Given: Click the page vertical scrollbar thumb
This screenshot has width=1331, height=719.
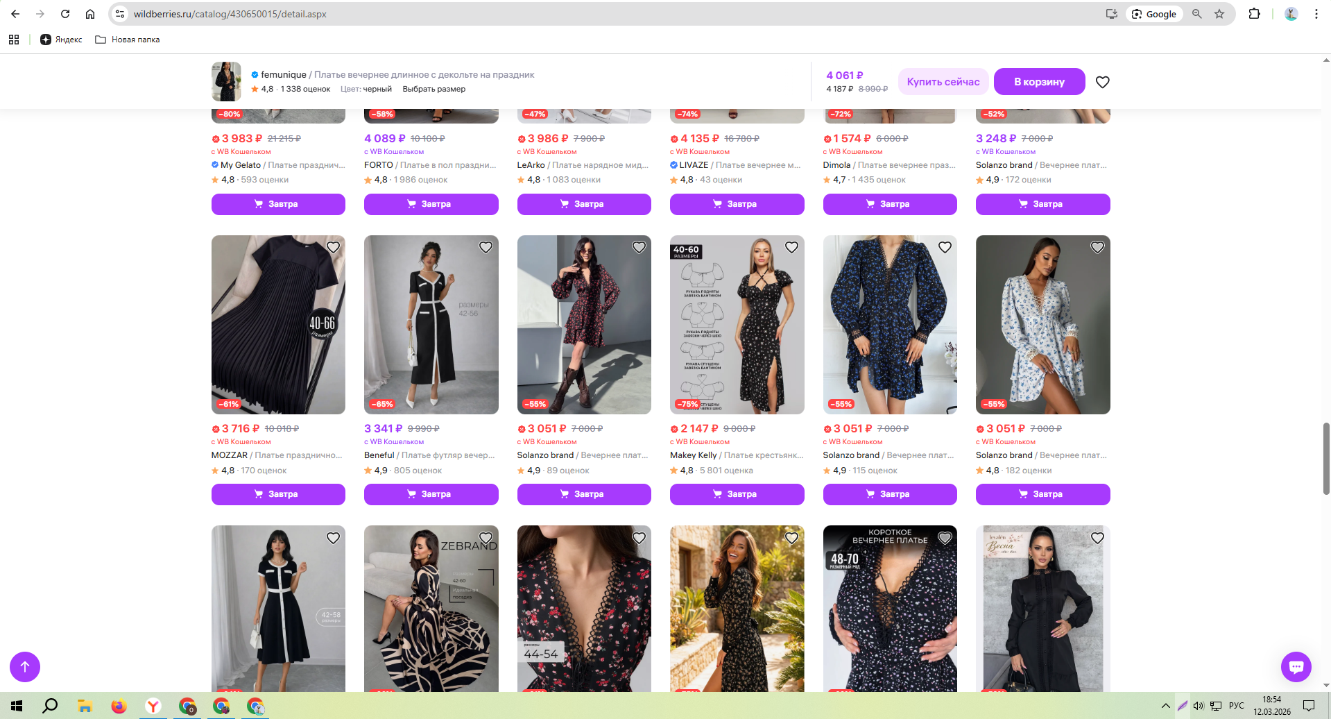Looking at the screenshot, I should click(1326, 458).
